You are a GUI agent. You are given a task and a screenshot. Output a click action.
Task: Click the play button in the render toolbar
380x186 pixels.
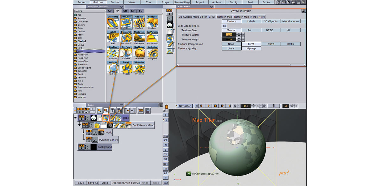coord(209,106)
